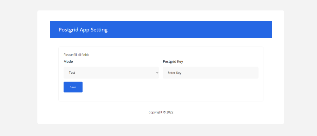Select the 'Test' value in Mode combo box
317x136 pixels.
pos(72,73)
